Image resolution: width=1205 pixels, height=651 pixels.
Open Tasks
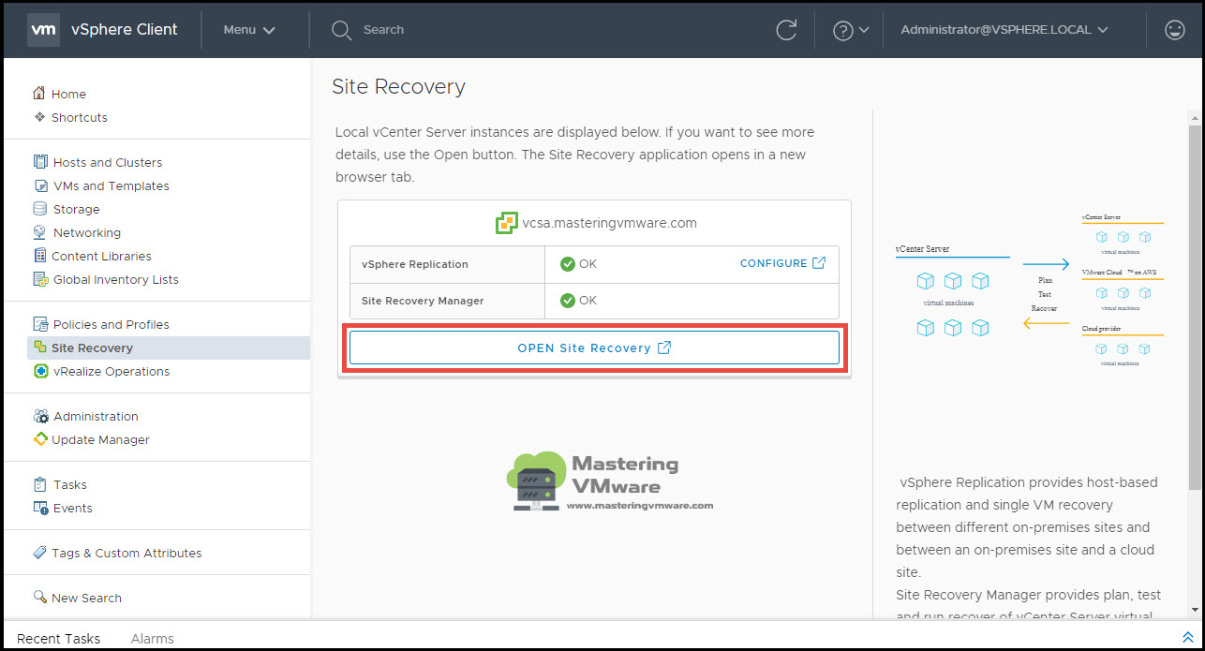[70, 484]
